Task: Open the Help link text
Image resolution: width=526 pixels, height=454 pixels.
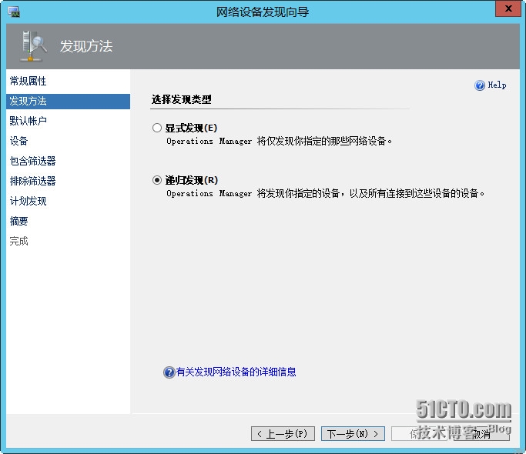Action: click(x=497, y=85)
